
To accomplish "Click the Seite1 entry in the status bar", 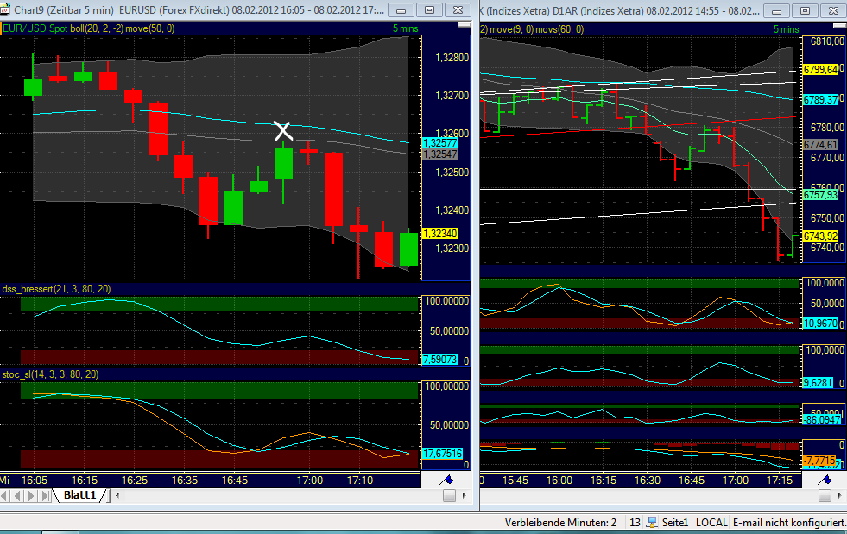I will 674,524.
